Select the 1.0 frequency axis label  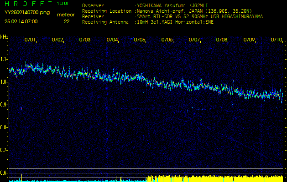pyautogui.click(x=4, y=82)
